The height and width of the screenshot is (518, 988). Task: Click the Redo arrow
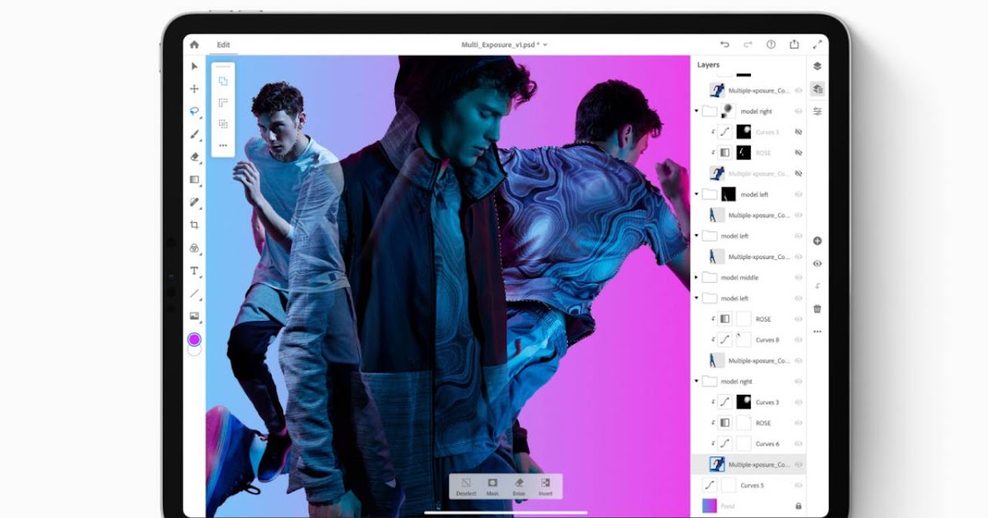click(748, 44)
